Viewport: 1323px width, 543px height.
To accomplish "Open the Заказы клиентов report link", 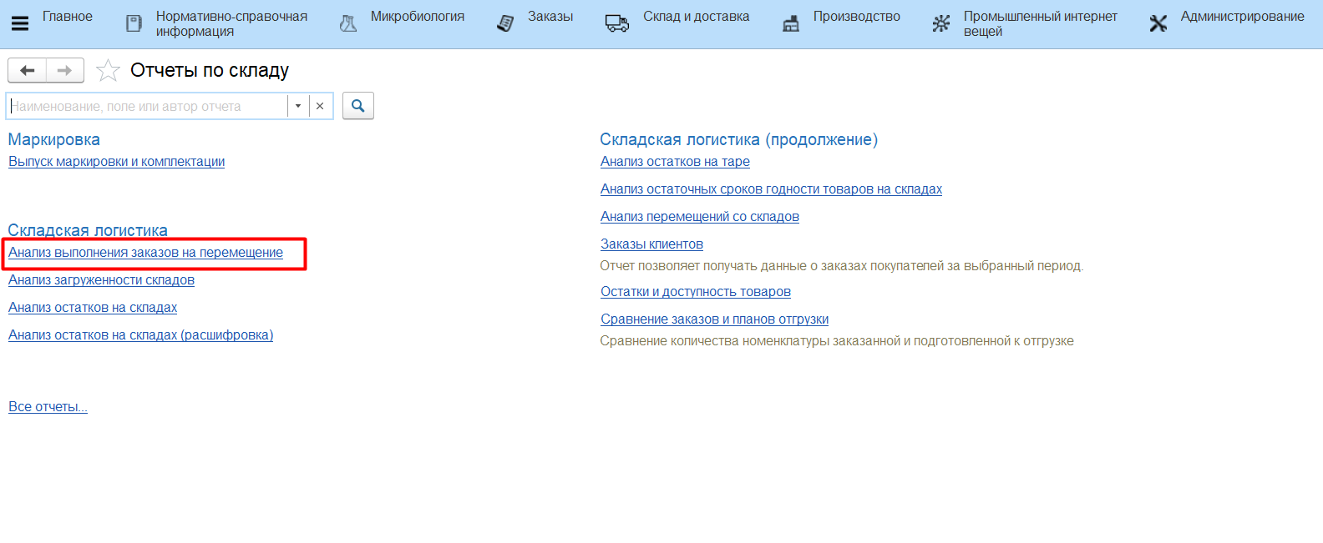I will (651, 244).
